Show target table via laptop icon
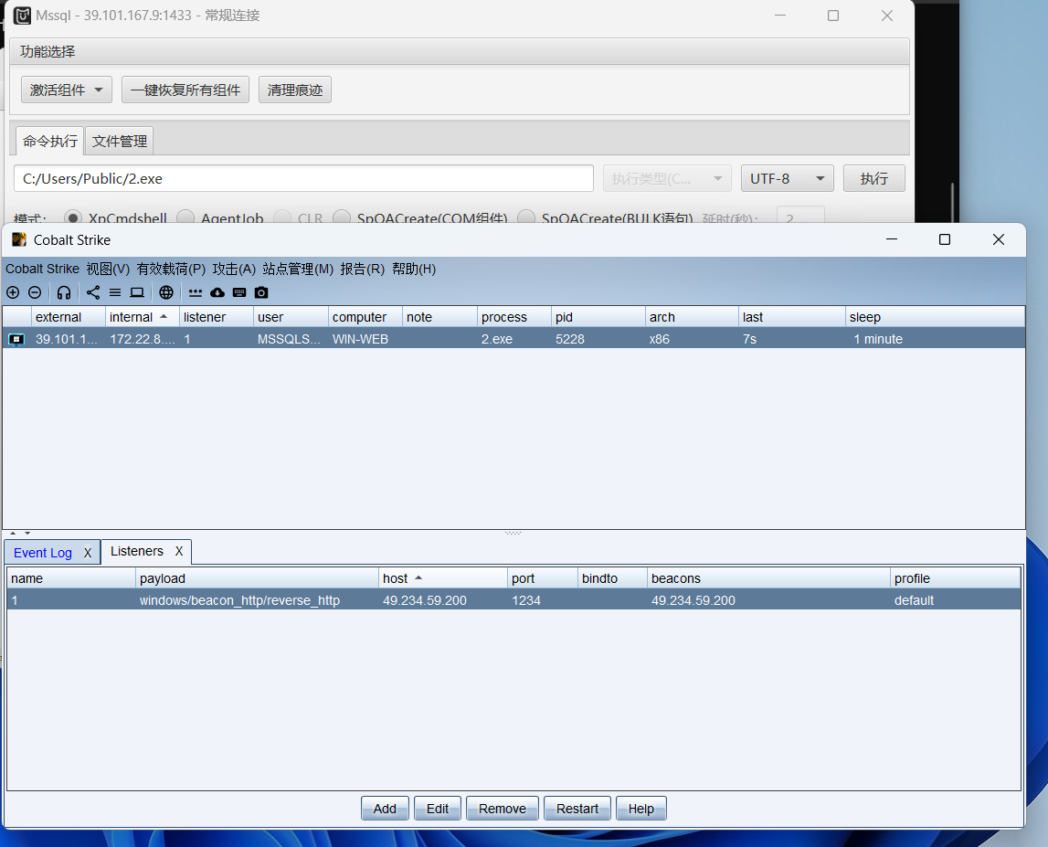The width and height of the screenshot is (1048, 847). (137, 292)
